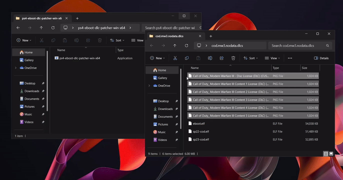Click the Copy icon in cod.mw3 toolbar

(187, 58)
